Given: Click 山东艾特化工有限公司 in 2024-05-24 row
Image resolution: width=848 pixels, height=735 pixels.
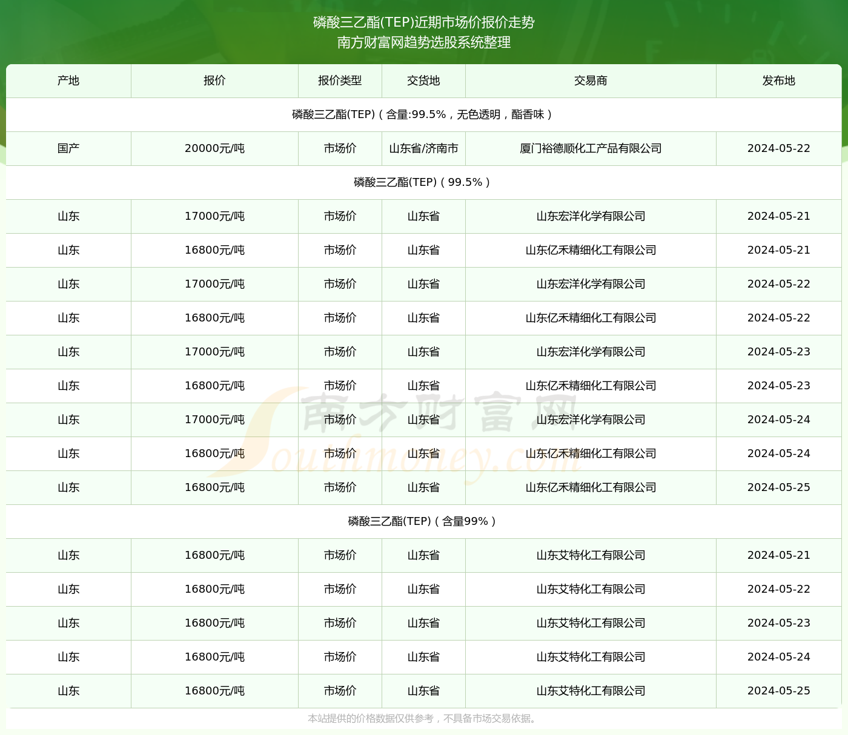Looking at the screenshot, I should point(591,657).
